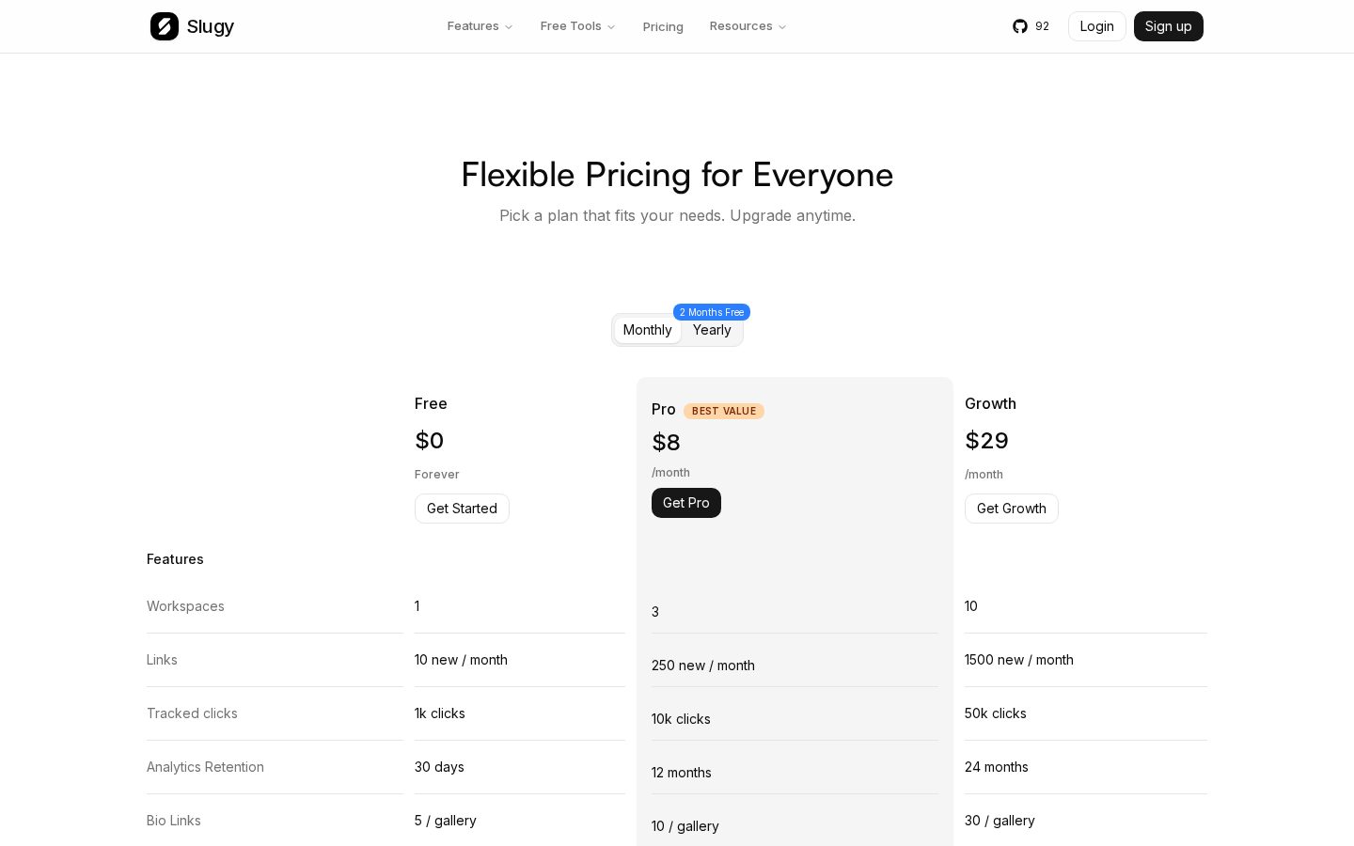
Task: Expand the Resources dropdown chevron
Action: point(782,27)
